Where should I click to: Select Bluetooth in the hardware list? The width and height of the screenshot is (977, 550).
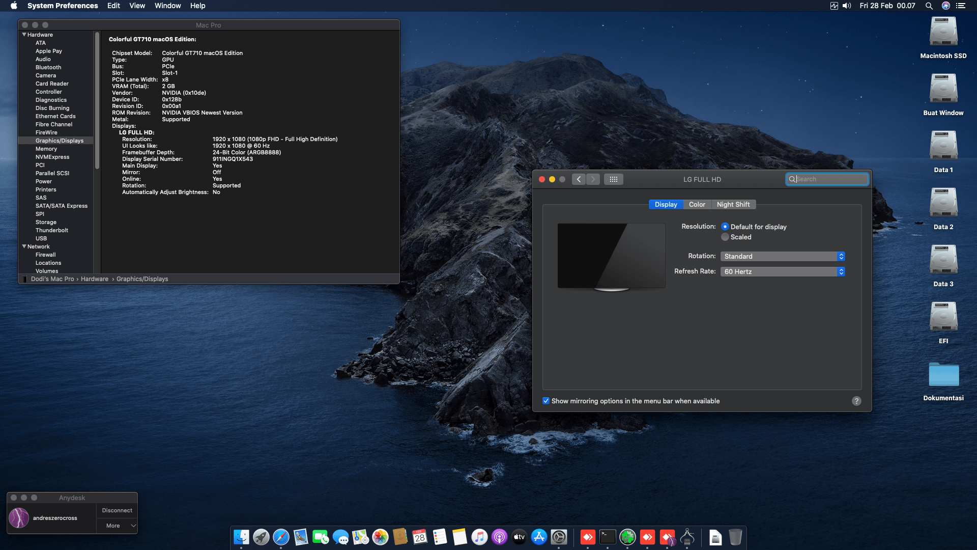(48, 67)
